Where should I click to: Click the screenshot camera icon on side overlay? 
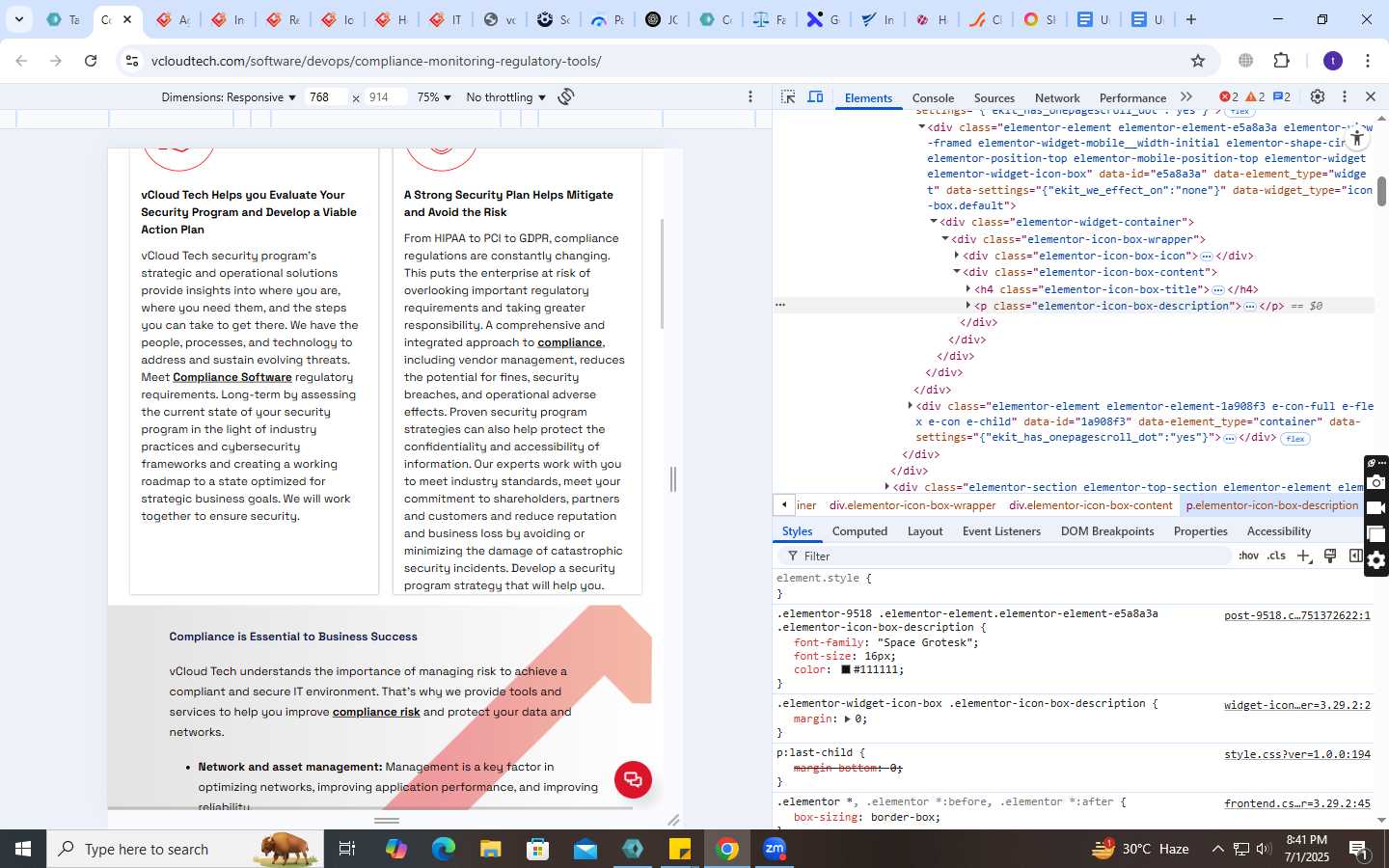[x=1376, y=482]
